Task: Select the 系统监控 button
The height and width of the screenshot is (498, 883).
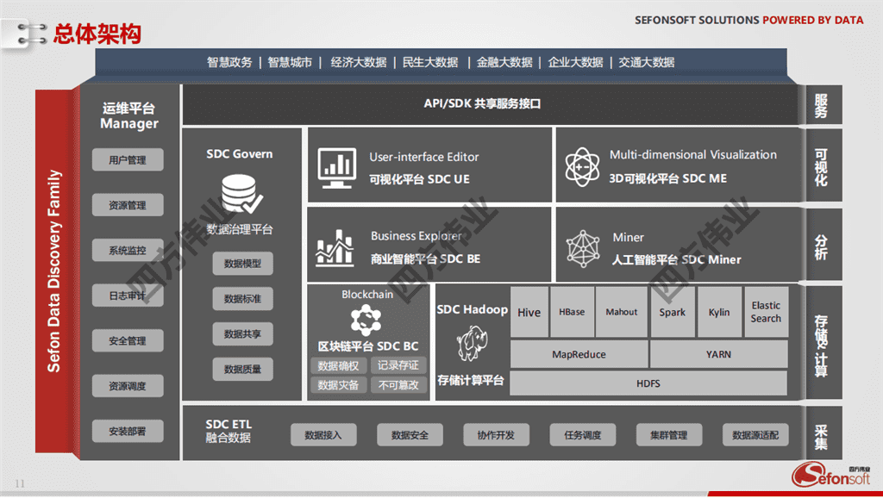Action: 128,251
